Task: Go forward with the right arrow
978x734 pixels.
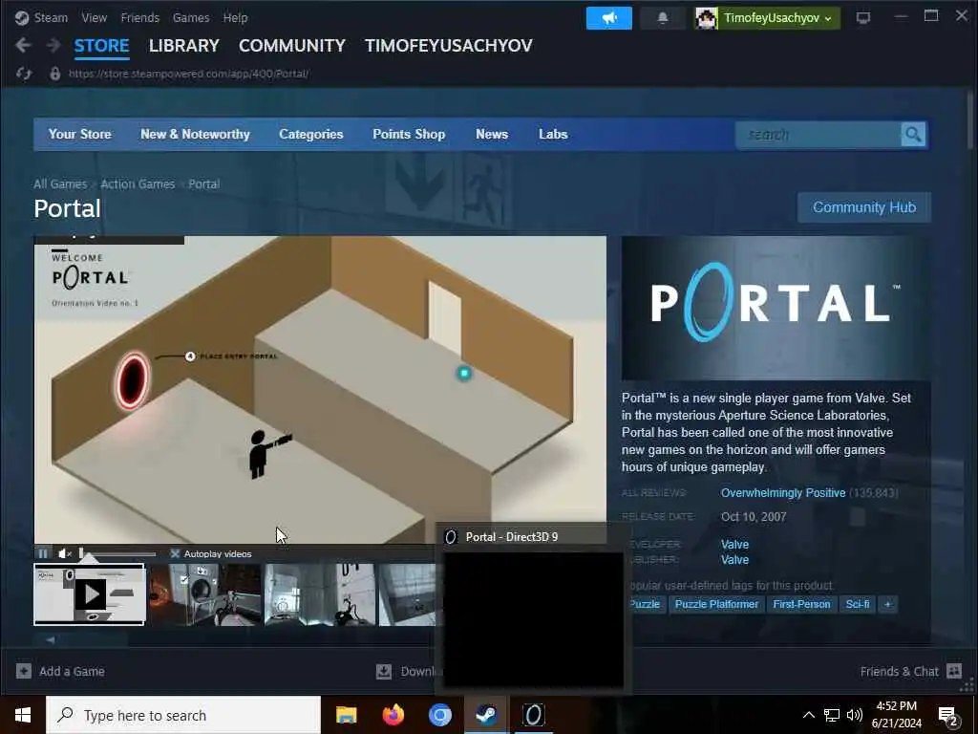Action: click(x=53, y=45)
